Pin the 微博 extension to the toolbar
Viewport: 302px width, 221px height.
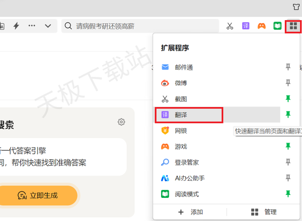288,83
